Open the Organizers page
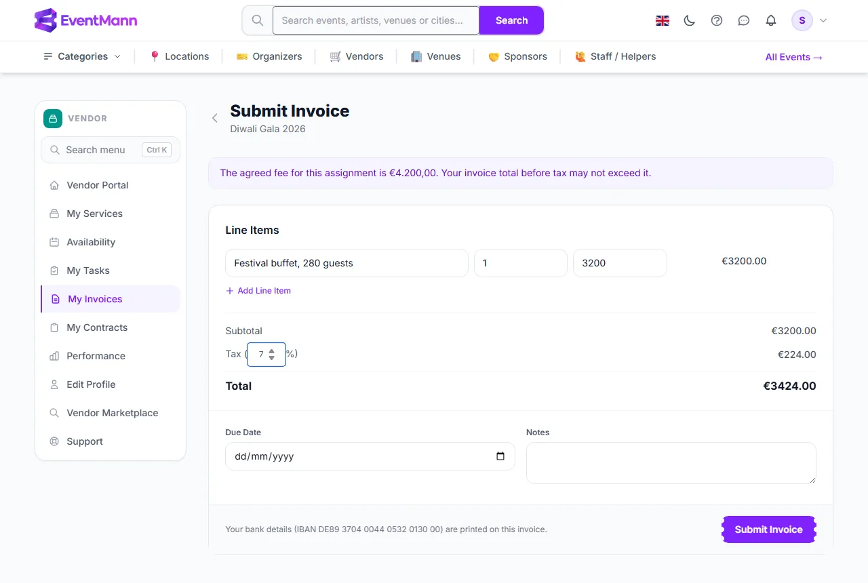The image size is (868, 583). [x=269, y=56]
